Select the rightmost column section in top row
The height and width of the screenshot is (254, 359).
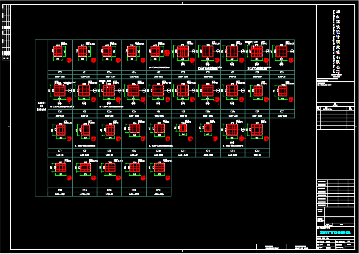(x=282, y=51)
